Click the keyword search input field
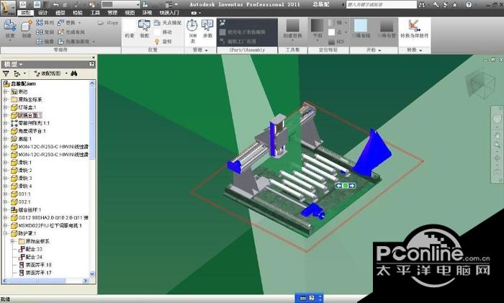This screenshot has height=303, width=504. (x=381, y=4)
